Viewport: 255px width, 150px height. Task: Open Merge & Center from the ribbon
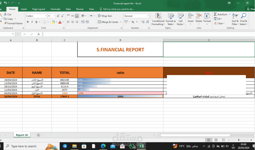click(109, 22)
